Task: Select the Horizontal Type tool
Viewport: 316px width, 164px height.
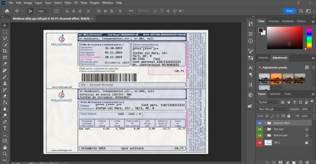Action: pos(5,128)
